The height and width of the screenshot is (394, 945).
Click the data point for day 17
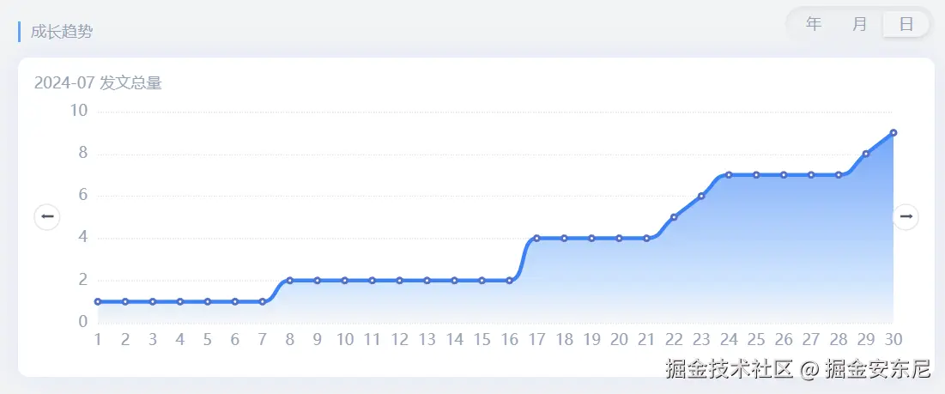[x=536, y=238]
